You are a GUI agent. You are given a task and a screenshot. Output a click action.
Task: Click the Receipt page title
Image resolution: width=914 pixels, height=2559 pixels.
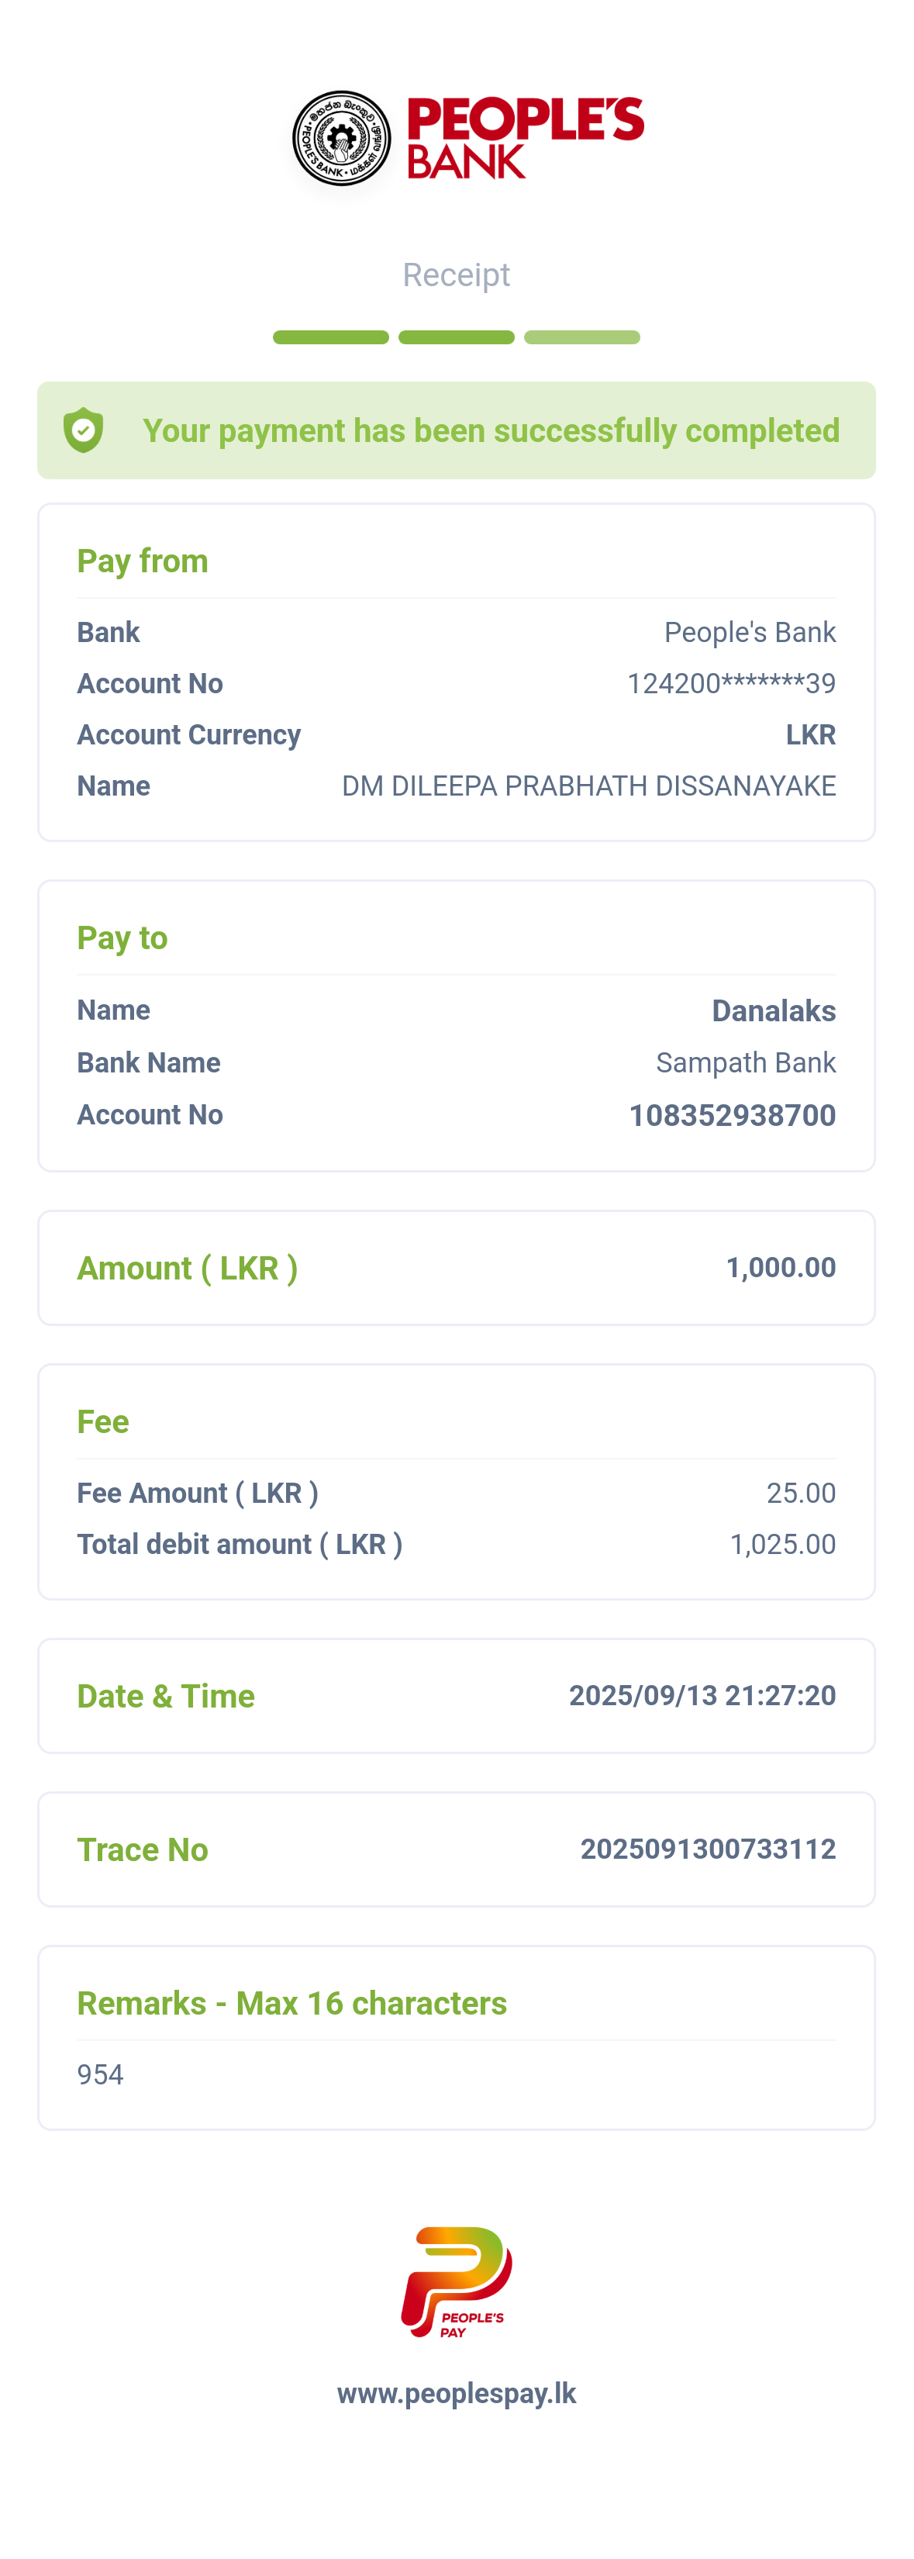[x=456, y=275]
